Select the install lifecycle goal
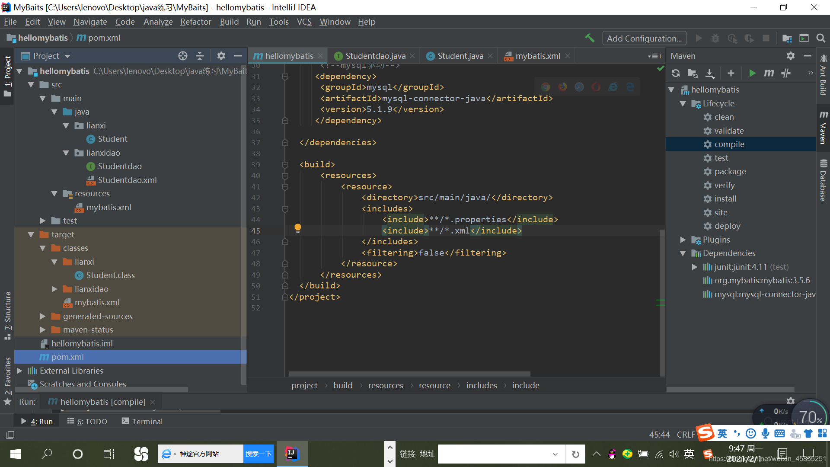Image resolution: width=830 pixels, height=467 pixels. (x=725, y=199)
